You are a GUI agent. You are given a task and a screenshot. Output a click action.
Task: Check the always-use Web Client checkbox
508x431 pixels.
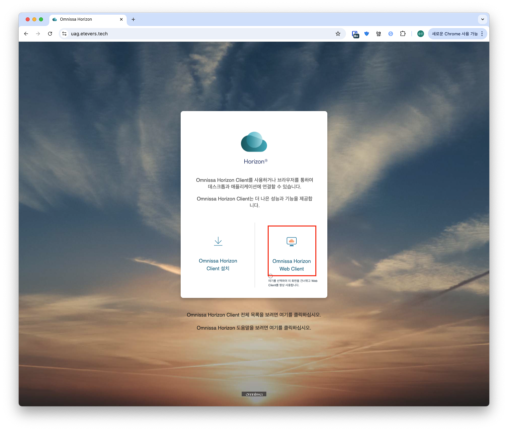pos(271,276)
